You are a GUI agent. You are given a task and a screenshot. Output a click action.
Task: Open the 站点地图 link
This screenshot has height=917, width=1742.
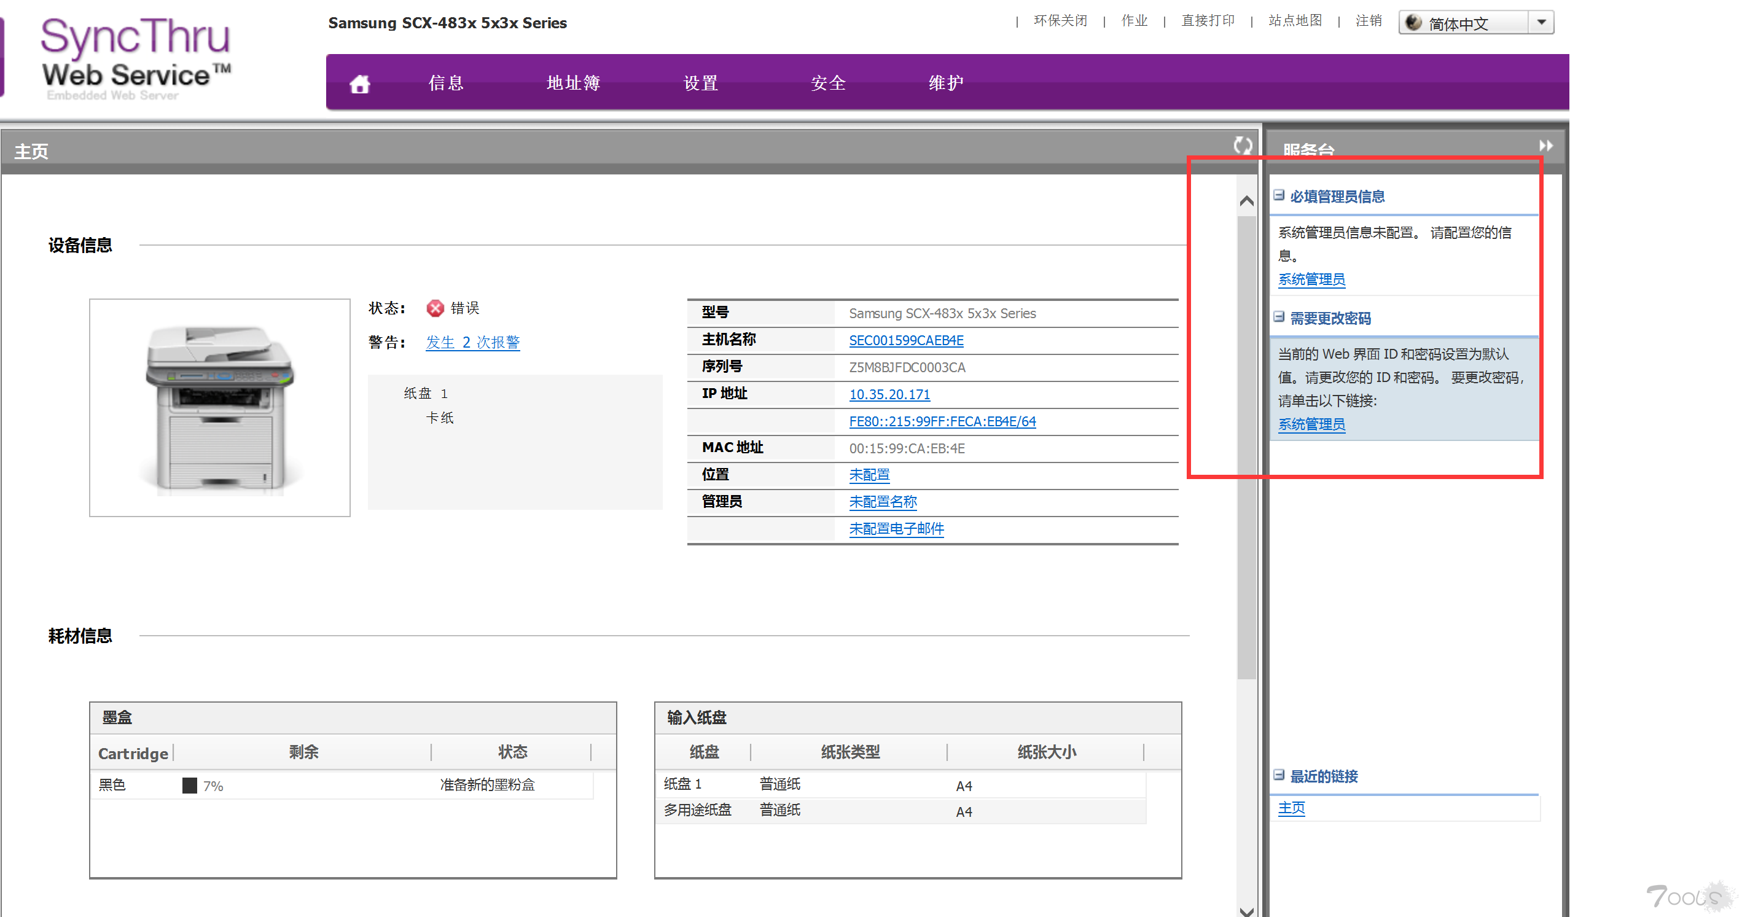tap(1295, 21)
